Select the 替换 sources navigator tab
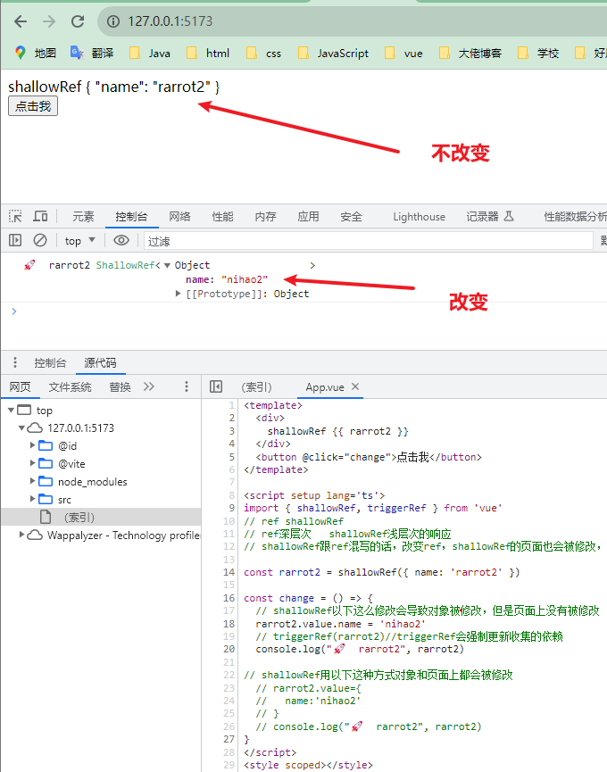The image size is (607, 772). pyautogui.click(x=121, y=387)
